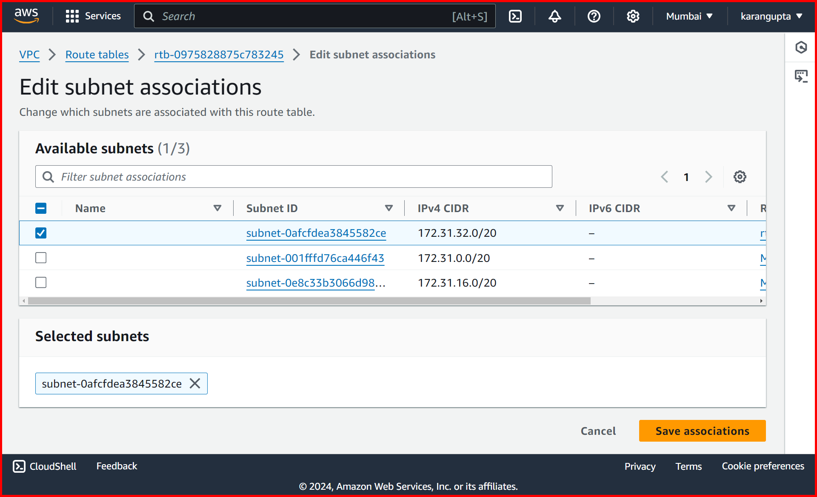Open account settings via the gear icon
The height and width of the screenshot is (497, 817).
[633, 16]
